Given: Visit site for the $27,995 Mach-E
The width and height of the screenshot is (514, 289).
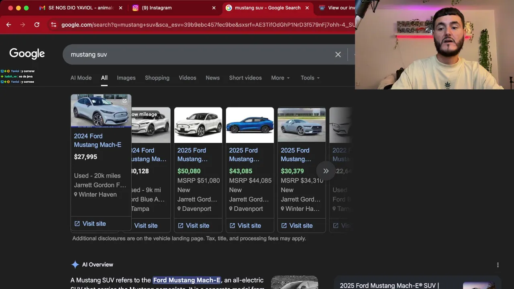Looking at the screenshot, I should 90,224.
